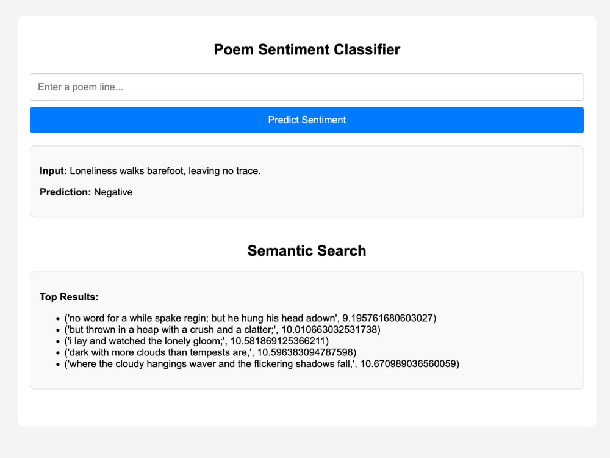The image size is (610, 458).
Task: Click the bold 'Prediction:' label
Action: [x=65, y=192]
